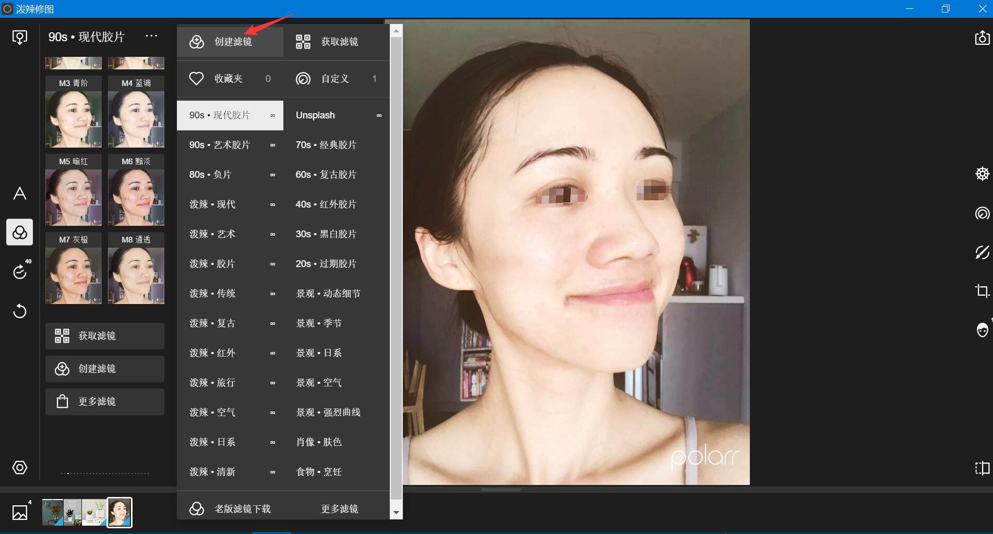
Task: Open the three-dot menu beside filter title
Action: pos(151,36)
